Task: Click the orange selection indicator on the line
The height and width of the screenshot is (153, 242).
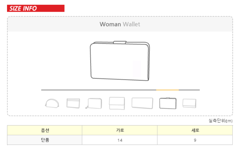Action: click(167, 90)
